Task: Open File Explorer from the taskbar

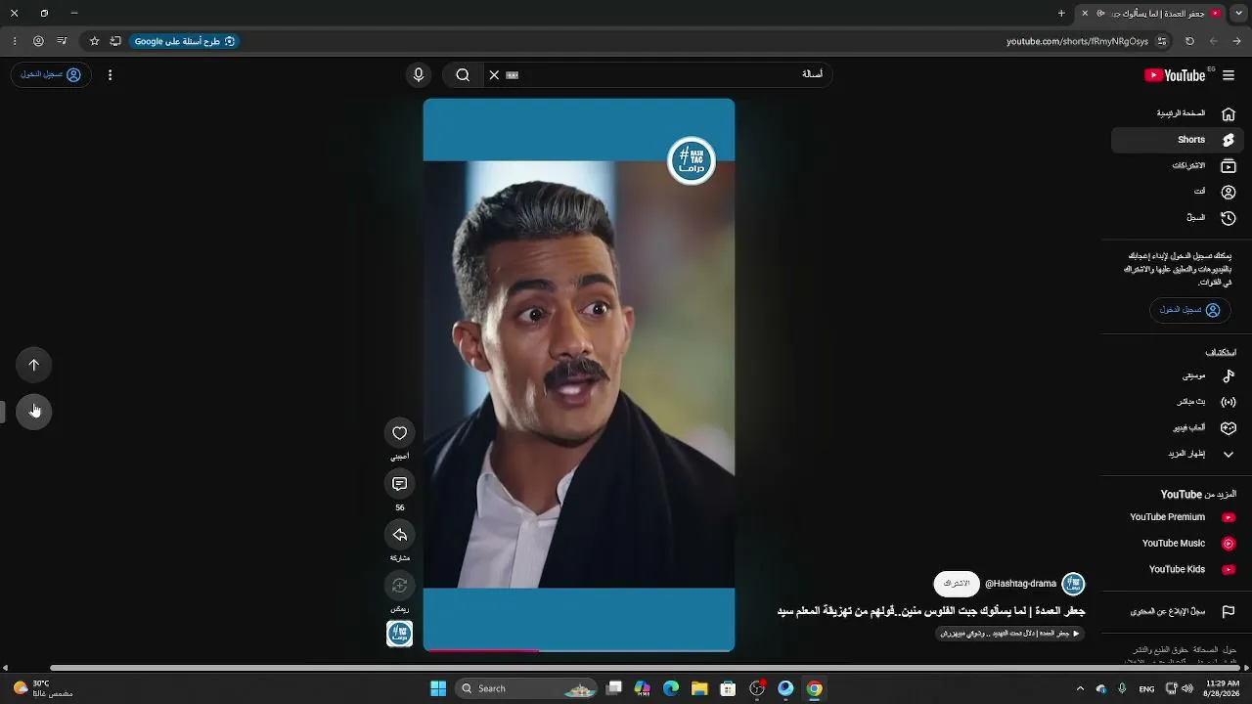Action: point(699,688)
